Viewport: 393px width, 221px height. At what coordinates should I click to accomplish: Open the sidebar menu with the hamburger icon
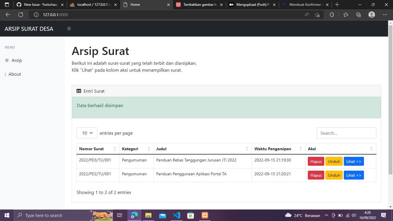pyautogui.click(x=69, y=28)
